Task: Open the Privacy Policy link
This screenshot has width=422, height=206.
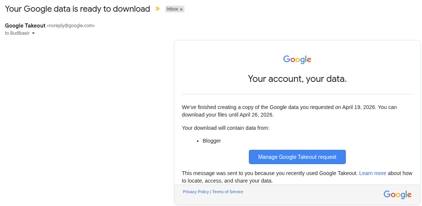Action: [196, 192]
